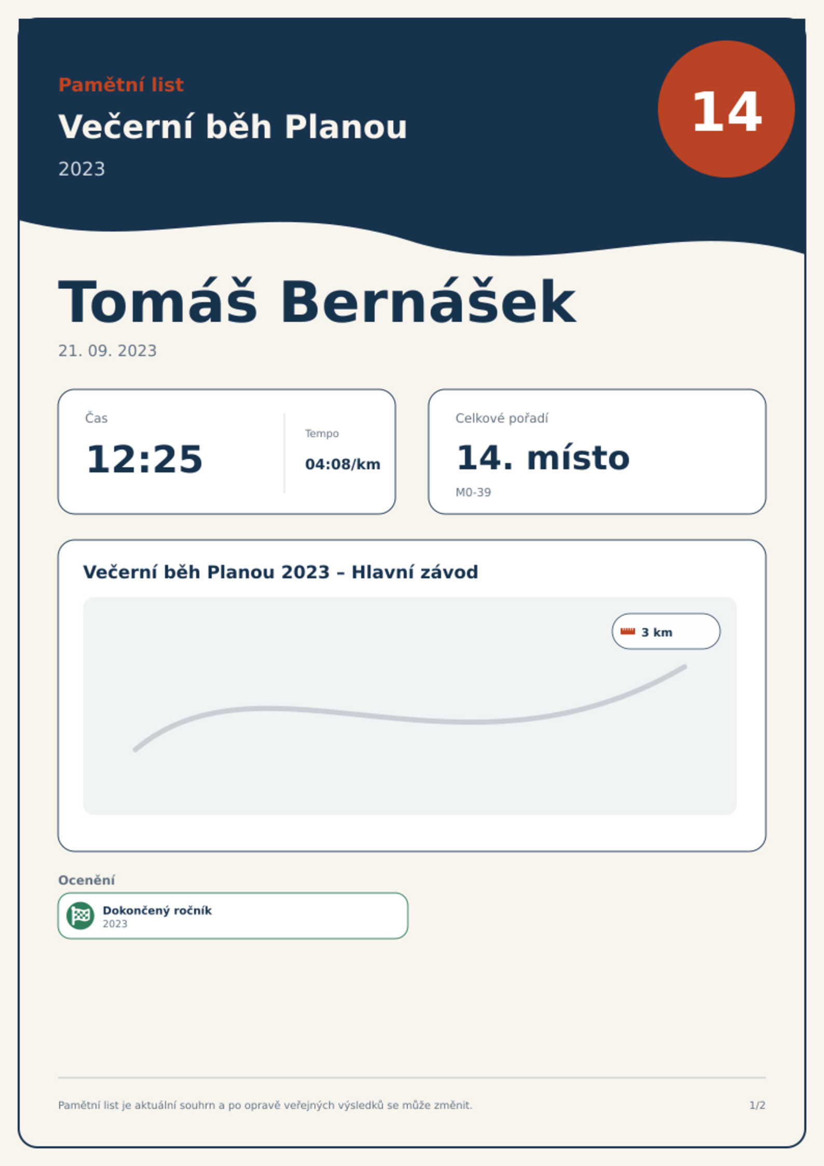Click the finish time 12:25
This screenshot has width=824, height=1166.
pos(144,459)
